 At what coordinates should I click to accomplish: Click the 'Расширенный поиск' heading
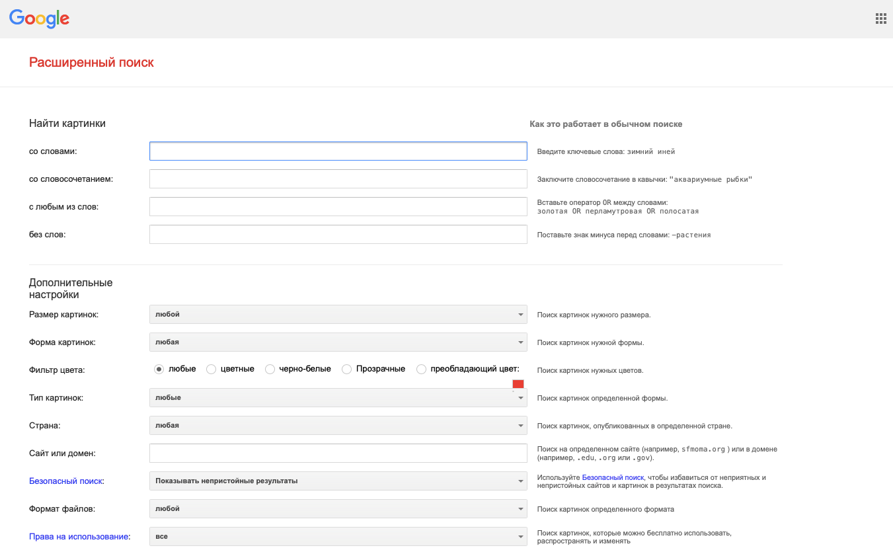(x=91, y=63)
